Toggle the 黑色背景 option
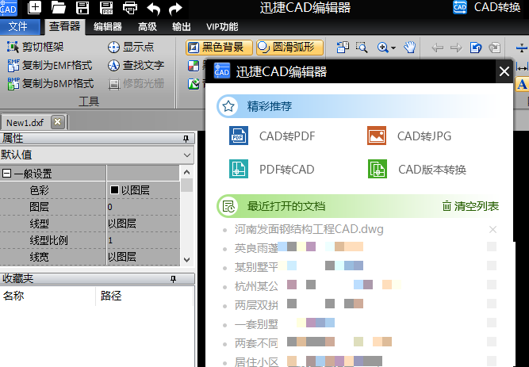 (219, 48)
